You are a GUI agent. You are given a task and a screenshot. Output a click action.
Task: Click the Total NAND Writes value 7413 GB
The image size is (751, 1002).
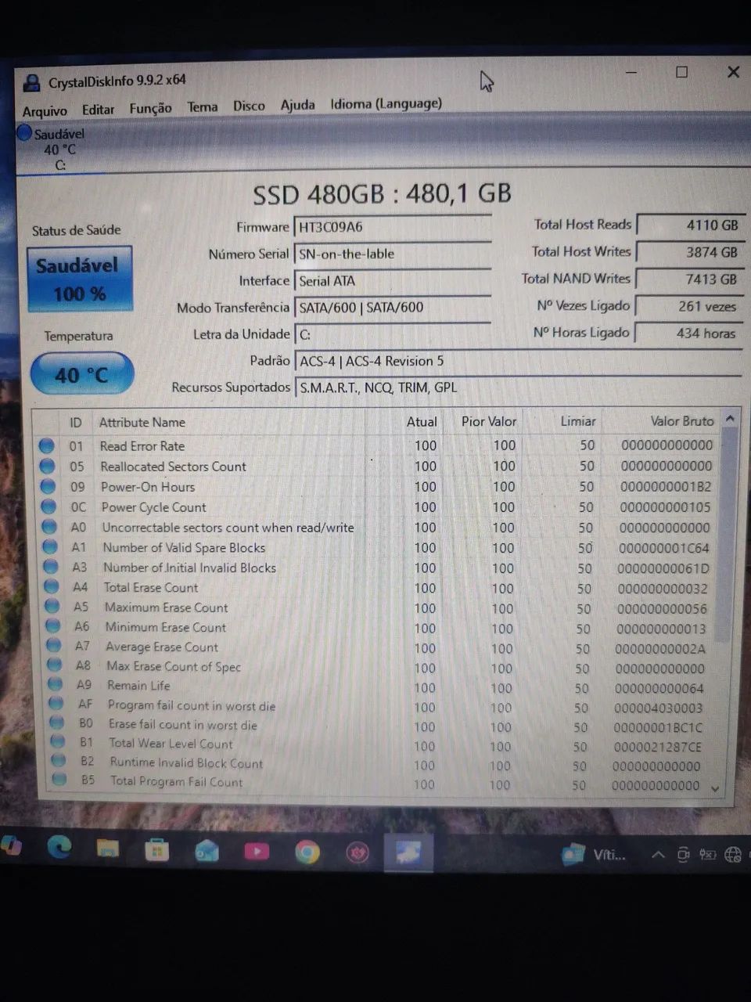[689, 279]
